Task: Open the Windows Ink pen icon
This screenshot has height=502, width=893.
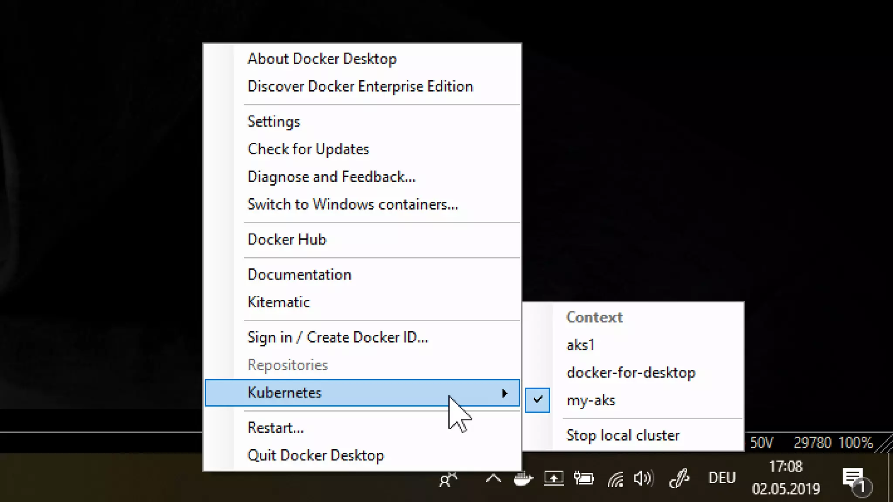Action: pos(679,479)
